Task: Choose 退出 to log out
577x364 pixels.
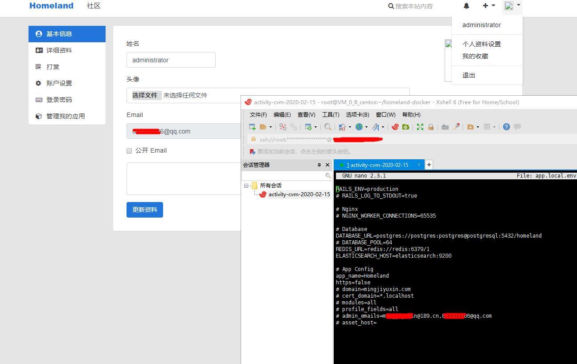Action: point(469,75)
